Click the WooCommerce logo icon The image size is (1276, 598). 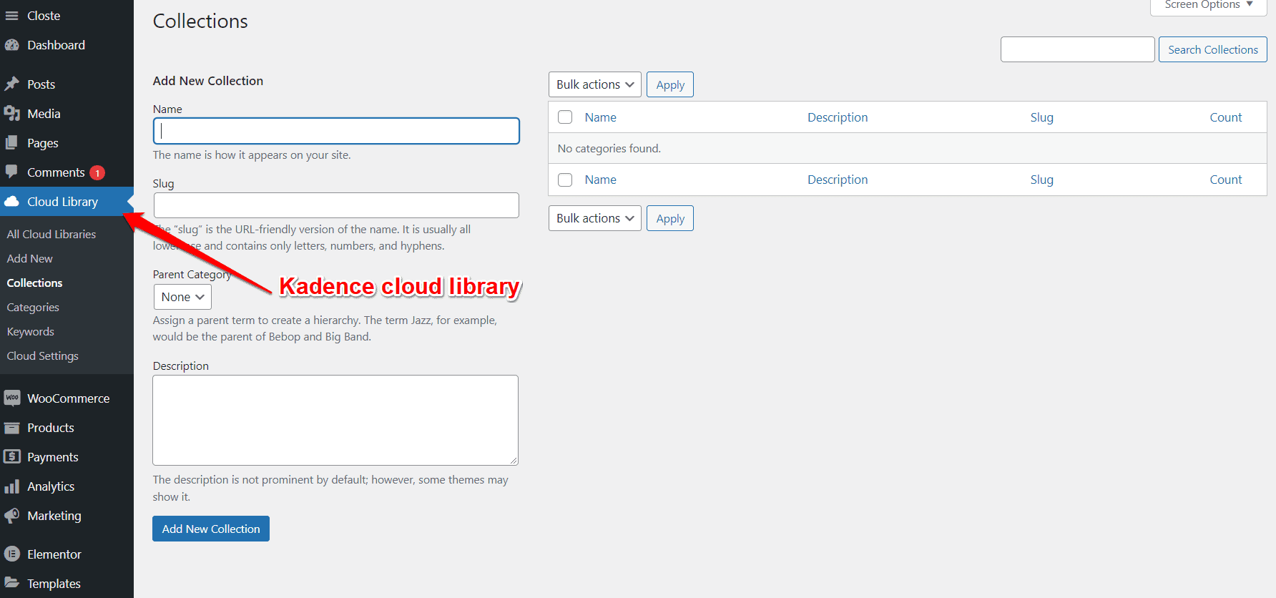(12, 398)
